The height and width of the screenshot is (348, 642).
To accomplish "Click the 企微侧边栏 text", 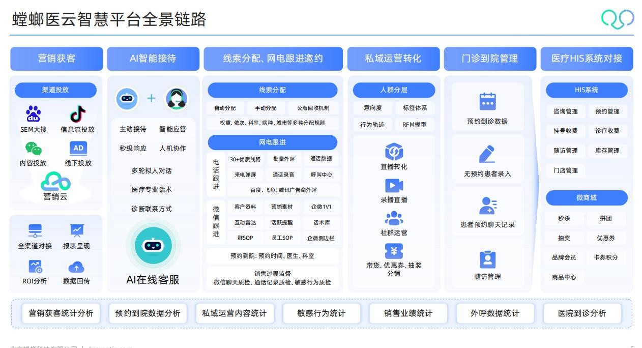I will point(321,238).
